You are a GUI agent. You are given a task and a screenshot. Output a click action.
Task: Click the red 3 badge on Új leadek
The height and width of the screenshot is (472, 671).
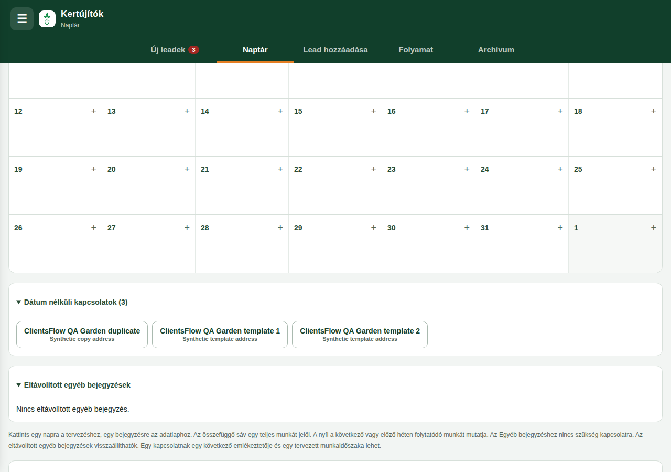click(x=194, y=50)
